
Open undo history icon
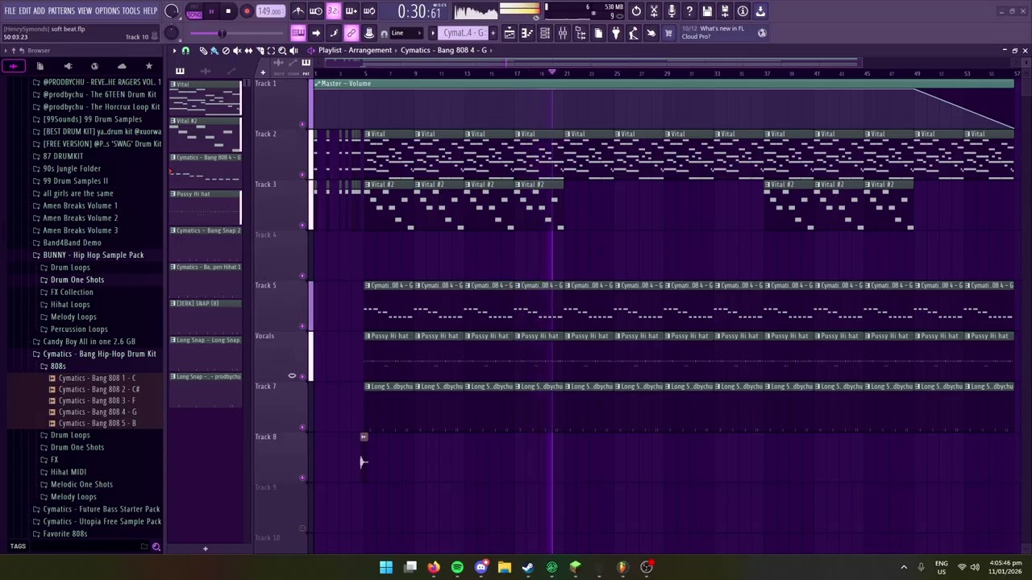point(636,11)
